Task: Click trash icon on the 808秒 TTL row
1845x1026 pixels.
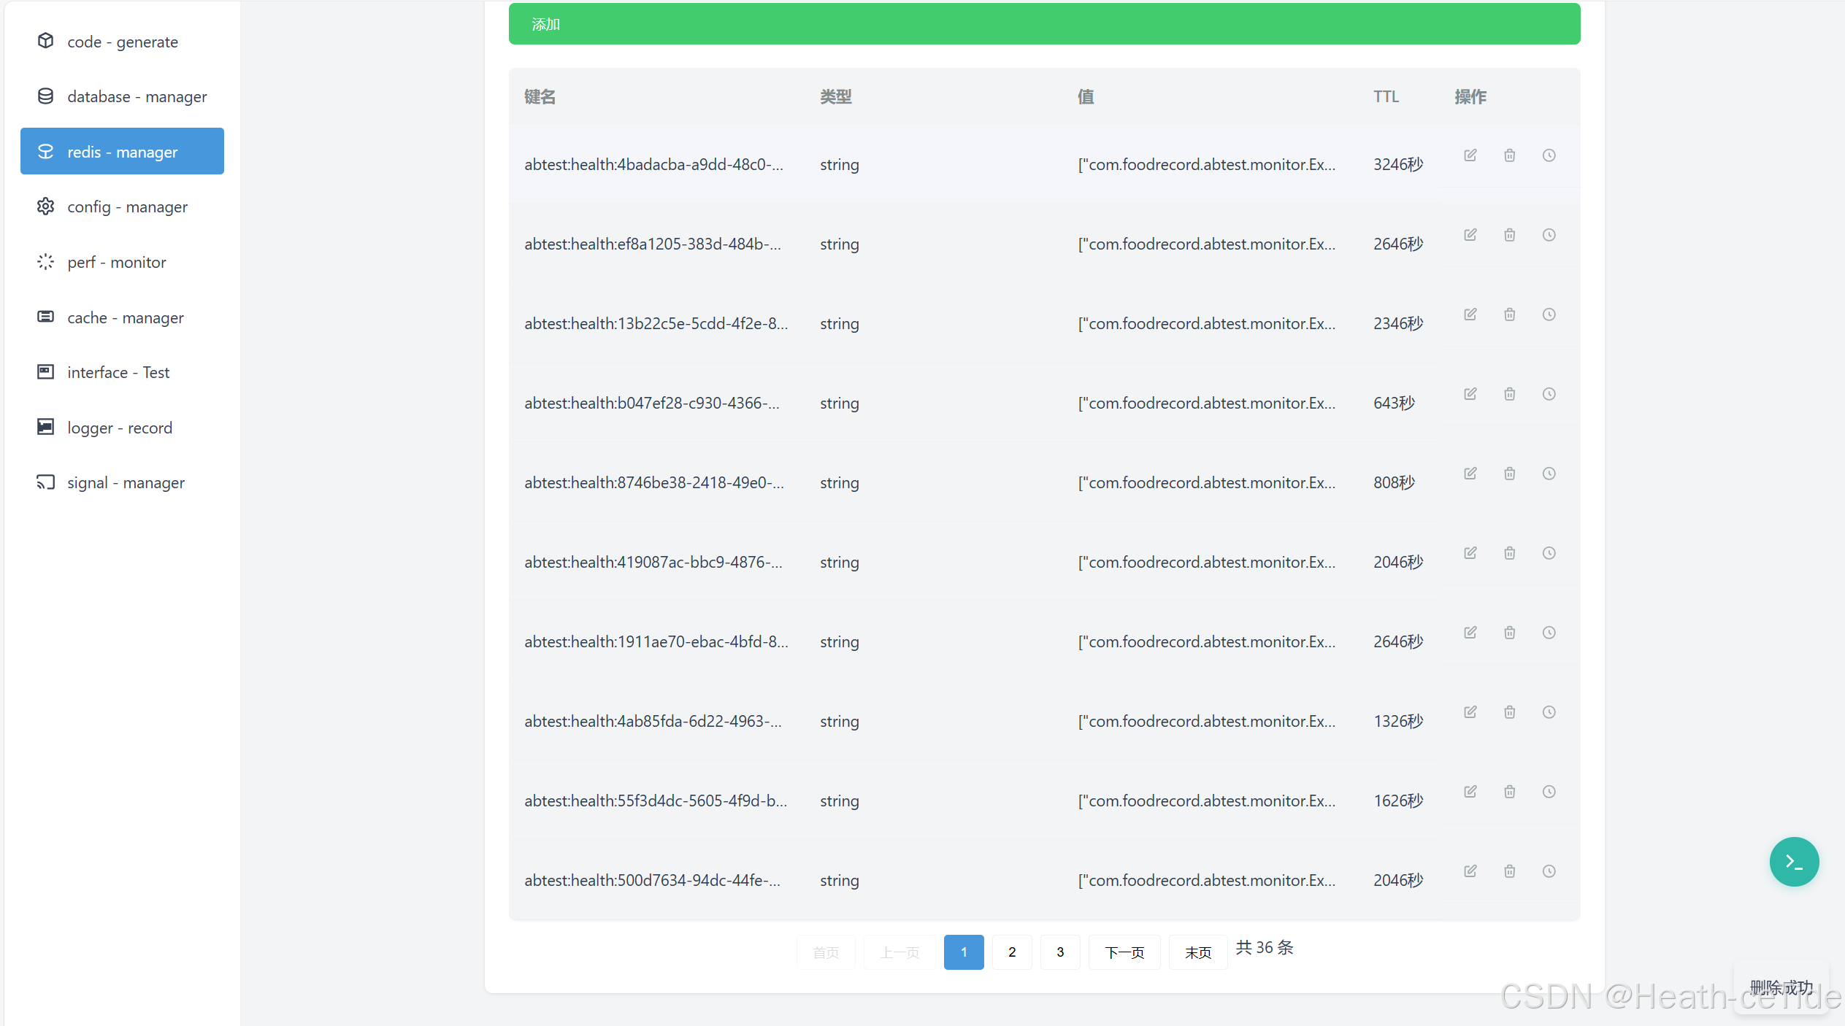Action: [x=1509, y=474]
